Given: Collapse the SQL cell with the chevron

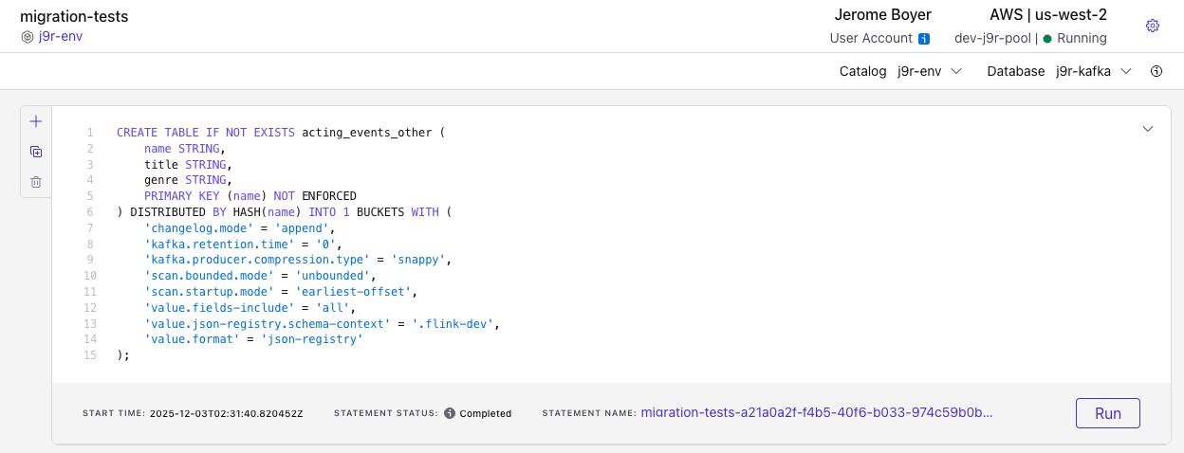Looking at the screenshot, I should pyautogui.click(x=1147, y=128).
